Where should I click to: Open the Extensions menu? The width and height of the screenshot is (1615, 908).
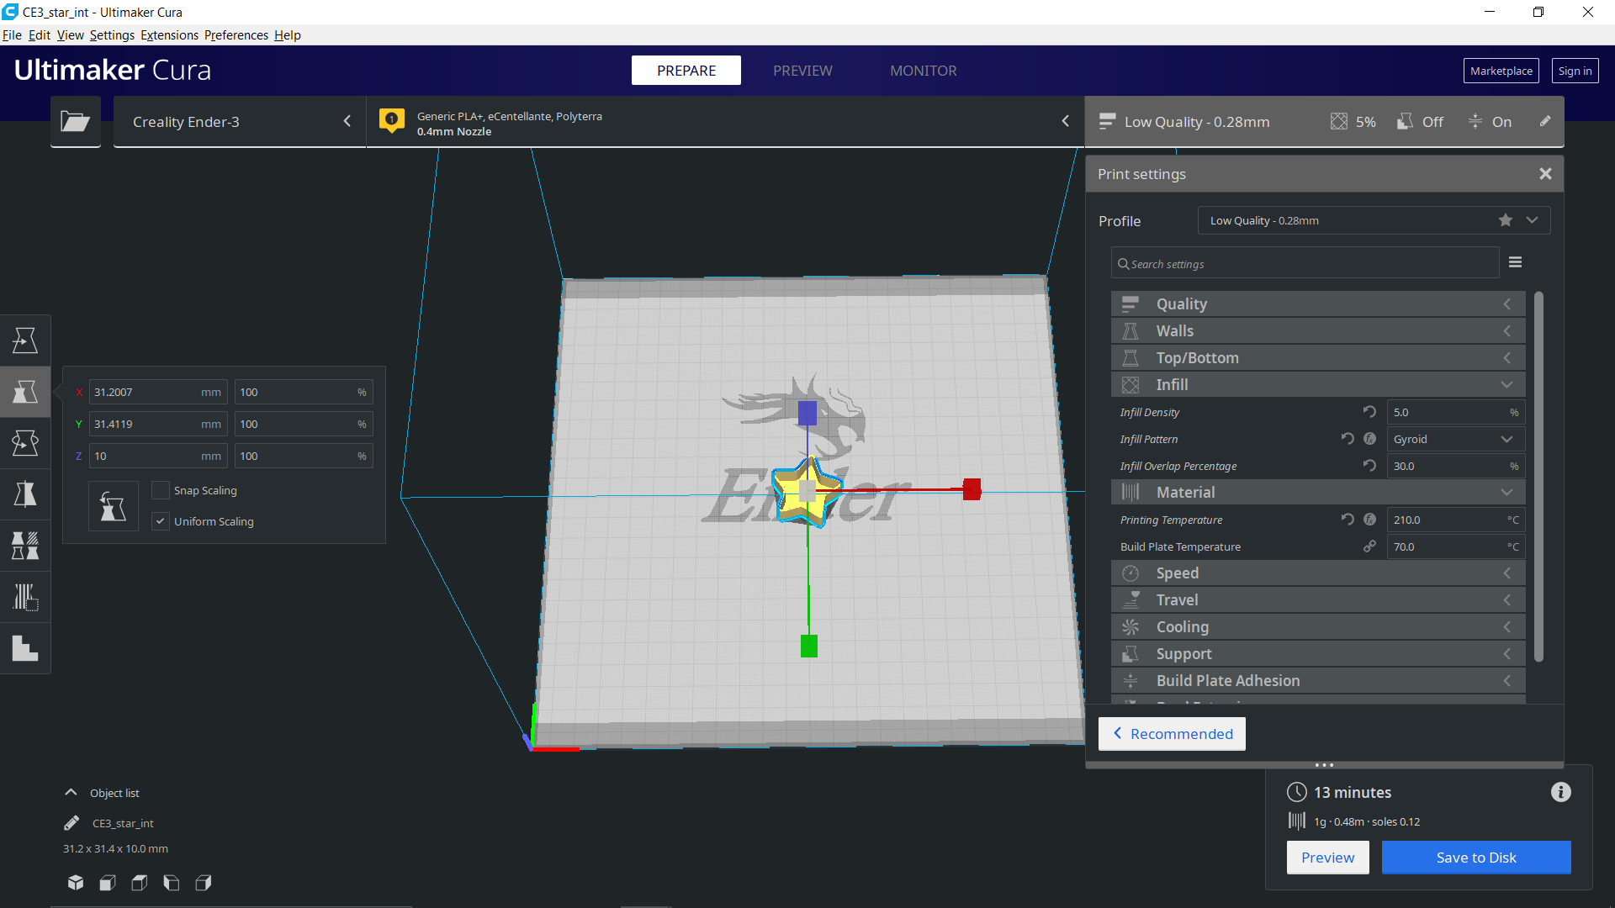point(169,35)
